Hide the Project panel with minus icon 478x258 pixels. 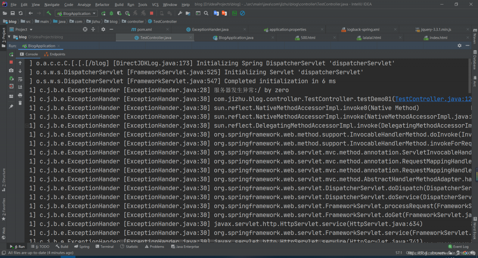click(x=112, y=29)
